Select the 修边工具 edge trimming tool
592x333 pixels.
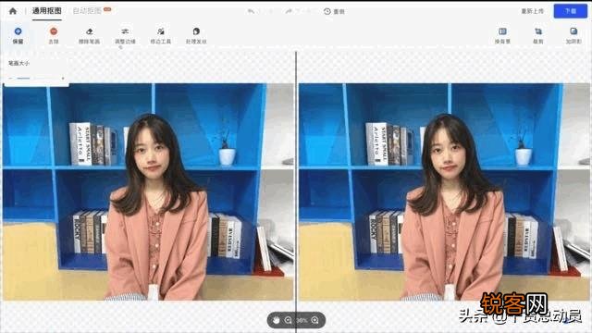[160, 35]
